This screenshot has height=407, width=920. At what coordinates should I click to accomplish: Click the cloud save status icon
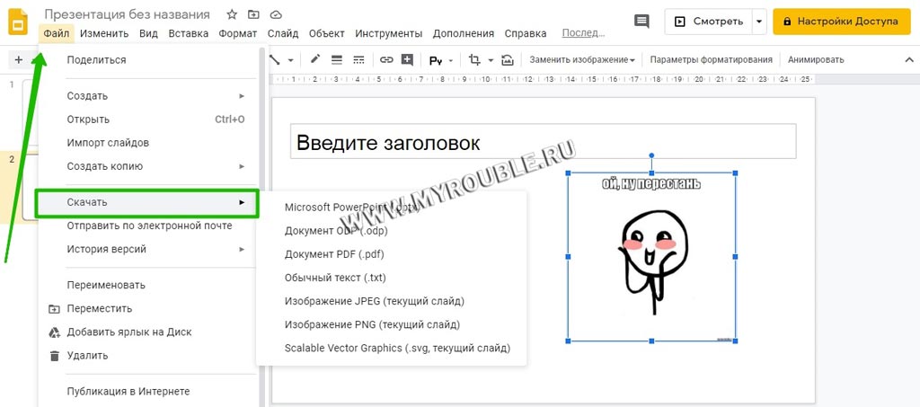pyautogui.click(x=275, y=14)
